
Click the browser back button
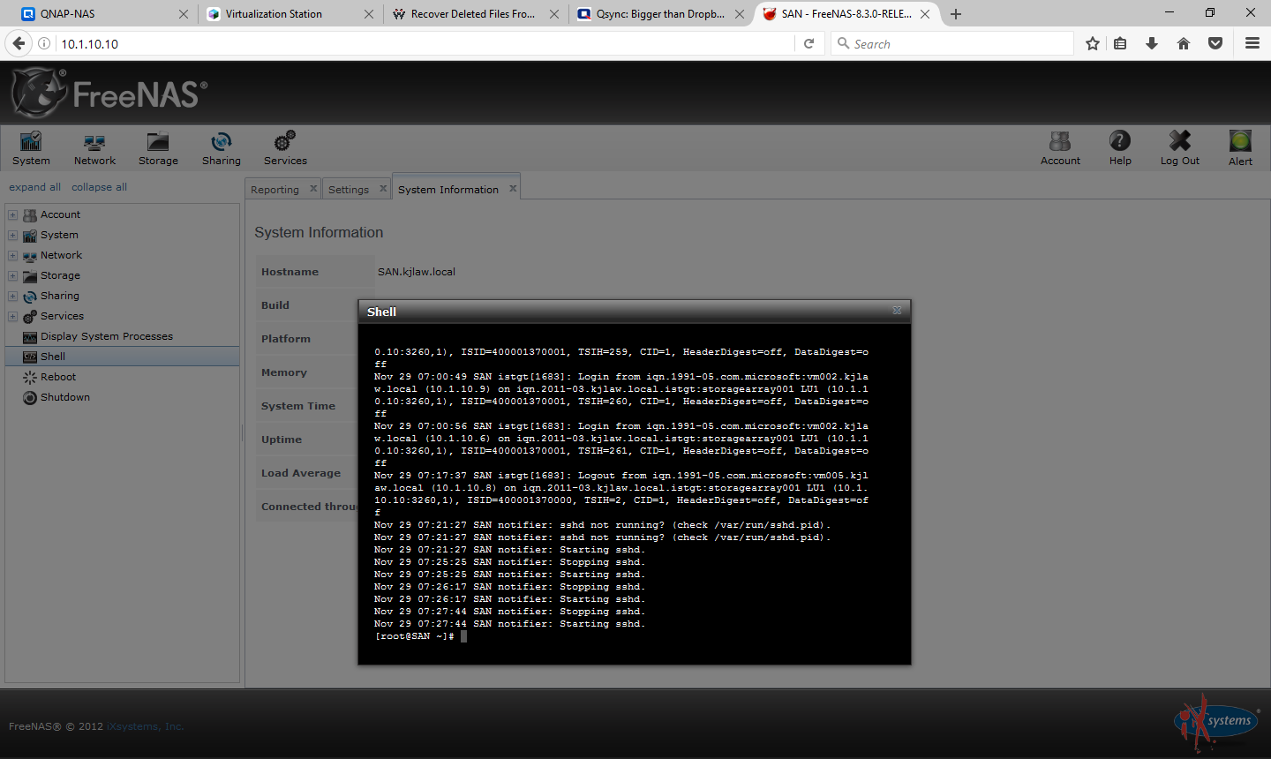(x=19, y=43)
